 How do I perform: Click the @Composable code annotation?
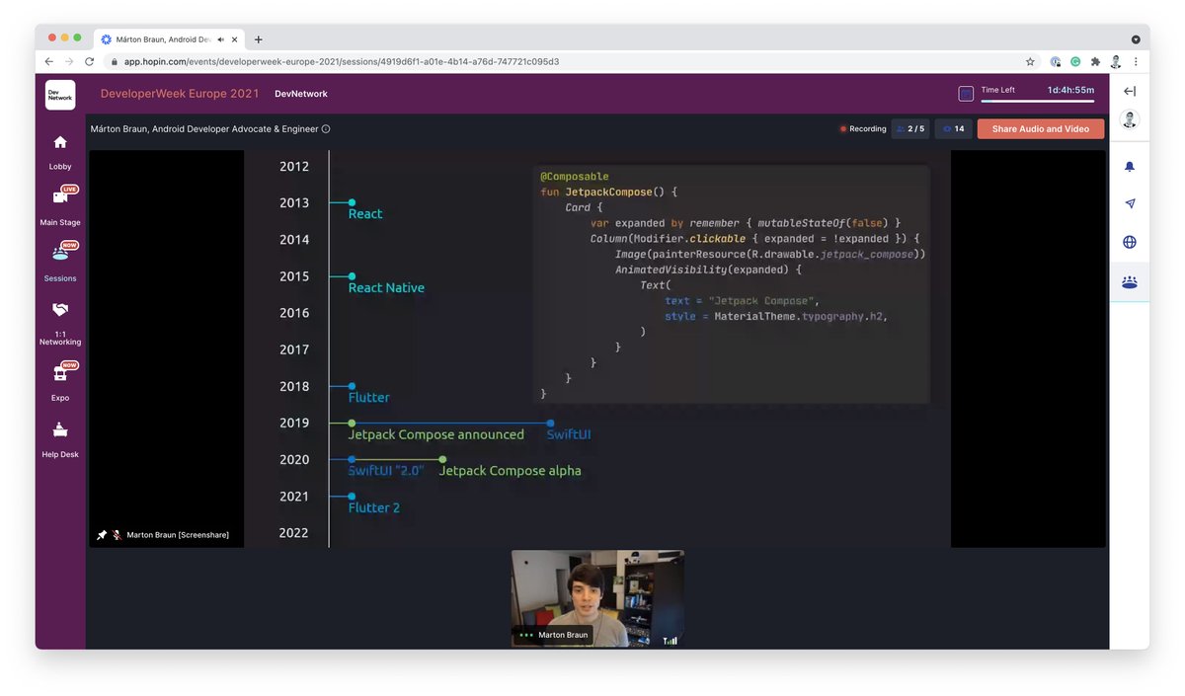pos(575,177)
